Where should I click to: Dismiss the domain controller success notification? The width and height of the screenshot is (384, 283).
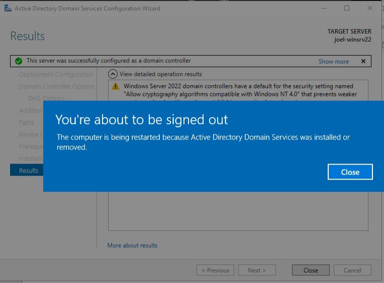point(363,61)
